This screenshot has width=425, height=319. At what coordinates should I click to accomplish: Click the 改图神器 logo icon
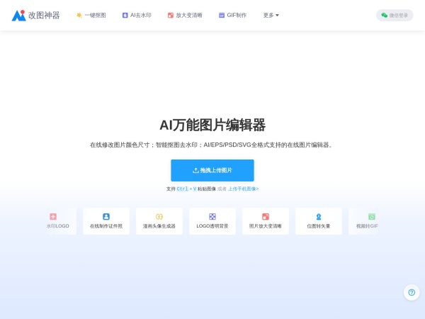(18, 15)
